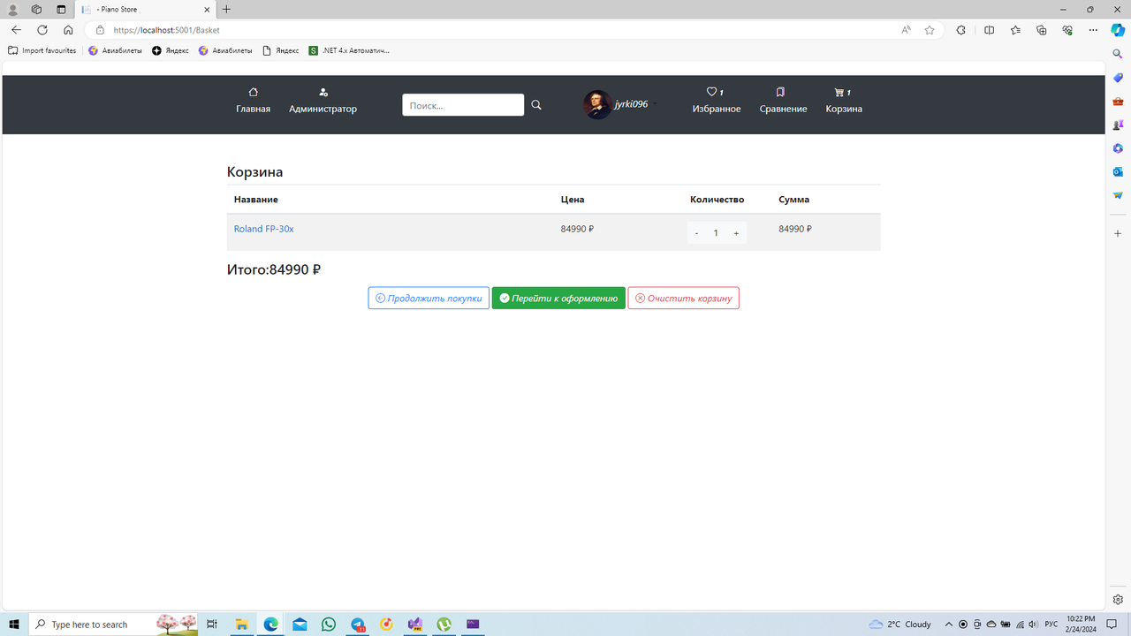Click the search magnifier icon beside Поиск
Screen dimensions: 1131x636
point(536,105)
